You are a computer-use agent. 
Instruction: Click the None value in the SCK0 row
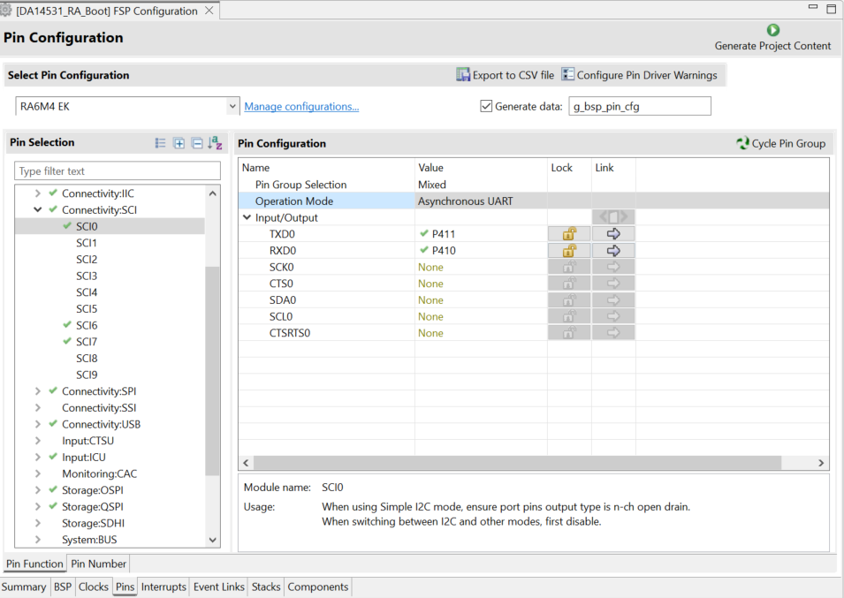click(430, 268)
